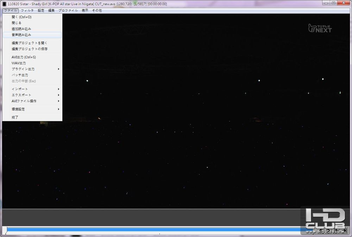Open the プロファイル menu

[68, 11]
